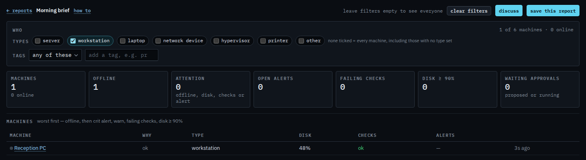Viewport: 586px width, 160px height.
Task: Click the Morning brief report title
Action: [x=53, y=11]
